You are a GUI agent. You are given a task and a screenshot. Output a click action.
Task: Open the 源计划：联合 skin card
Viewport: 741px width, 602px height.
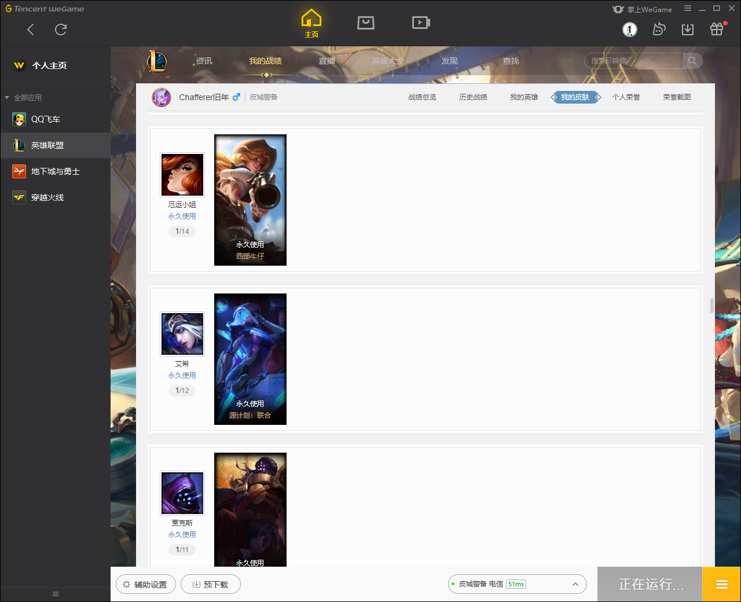point(250,359)
